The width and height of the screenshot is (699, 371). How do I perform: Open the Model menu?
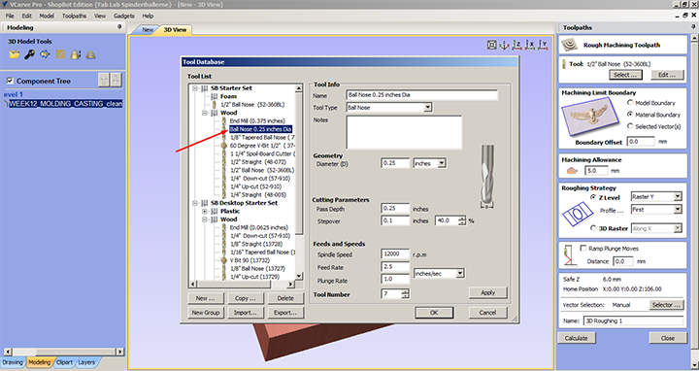click(47, 17)
